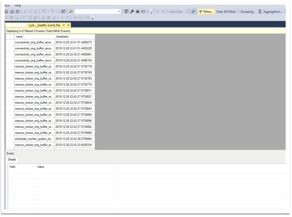Select the row with timestamp 22:42:33.4636334
Viewport: 292px width, 217px height.
click(50, 145)
